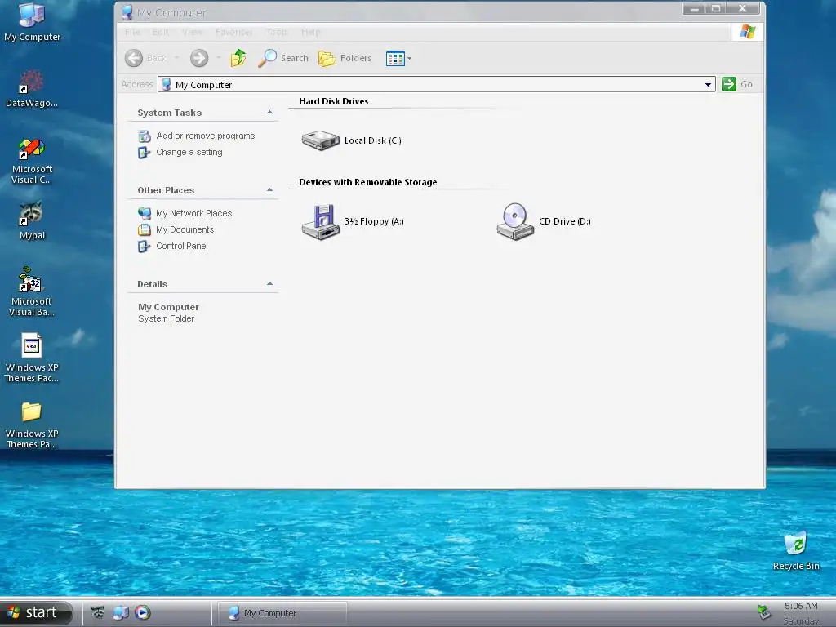Viewport: 836px width, 627px height.
Task: Collapse the Details panel
Action: click(269, 284)
